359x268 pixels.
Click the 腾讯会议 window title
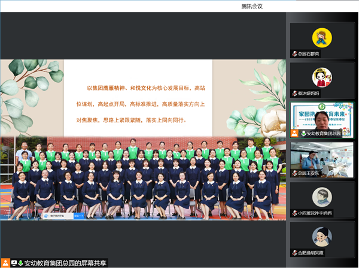(251, 6)
